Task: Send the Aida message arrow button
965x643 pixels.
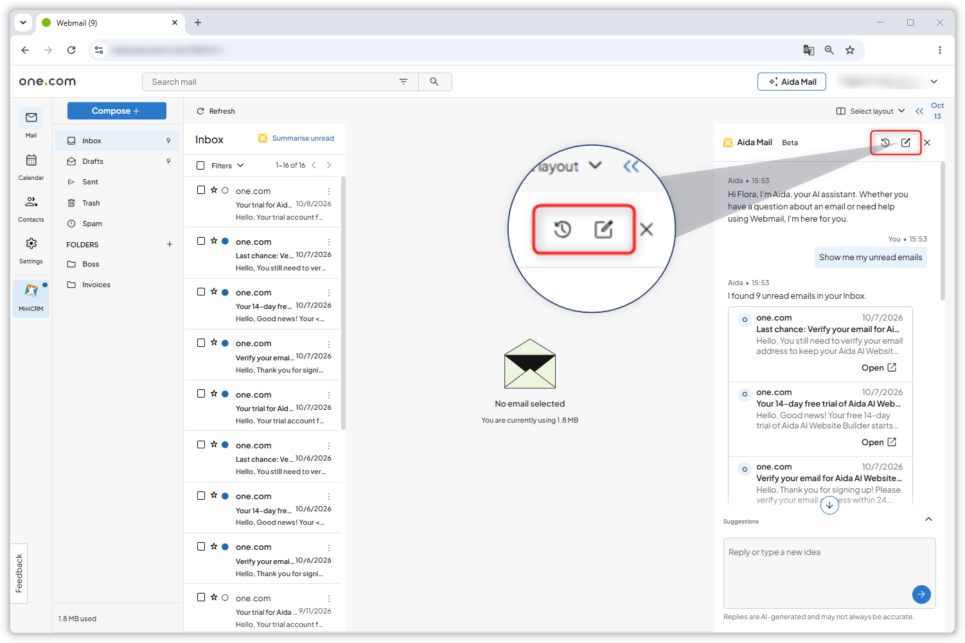Action: (921, 594)
